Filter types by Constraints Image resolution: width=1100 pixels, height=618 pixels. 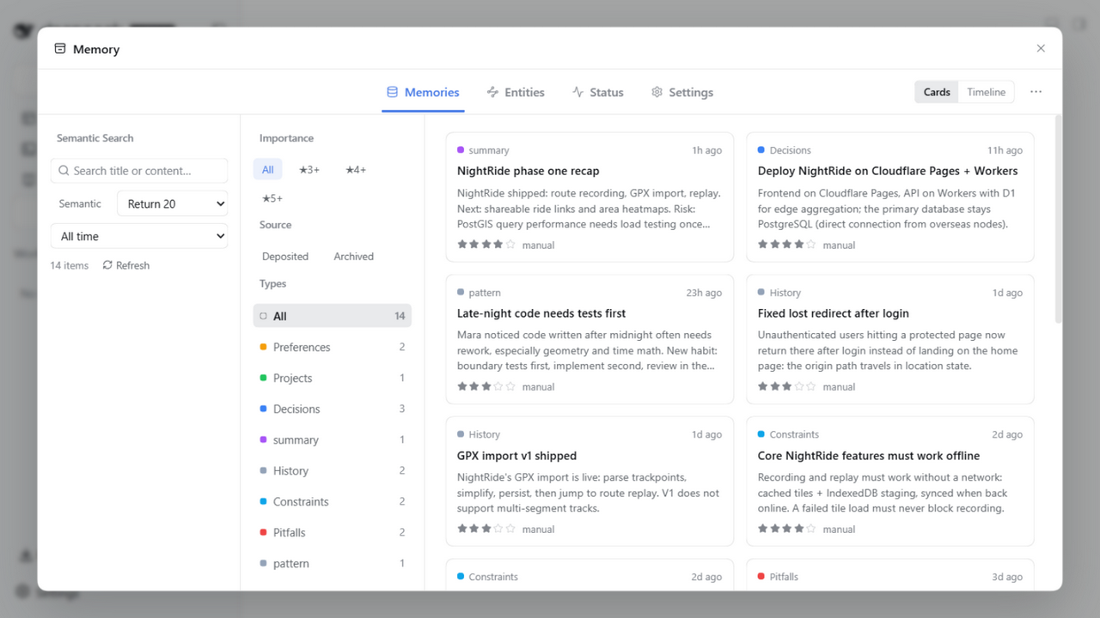[x=333, y=501]
